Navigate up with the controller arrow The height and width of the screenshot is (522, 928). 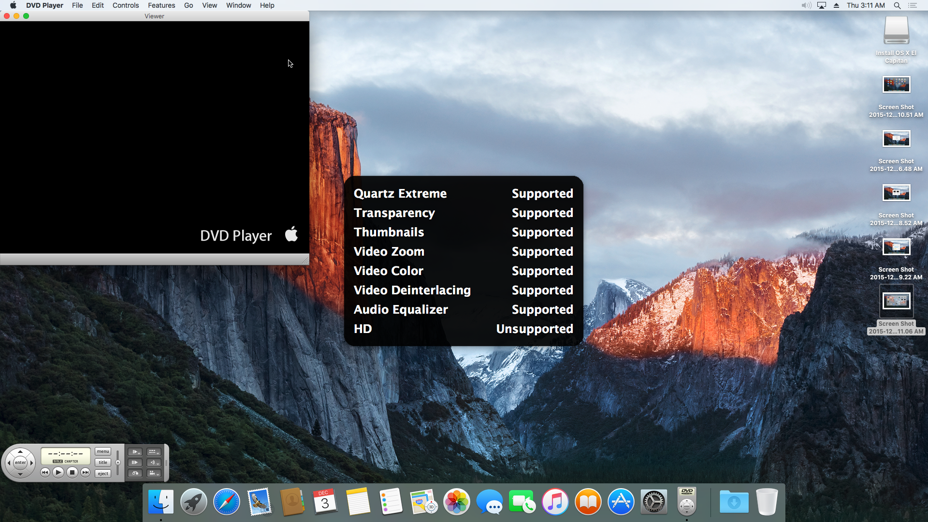pos(20,451)
